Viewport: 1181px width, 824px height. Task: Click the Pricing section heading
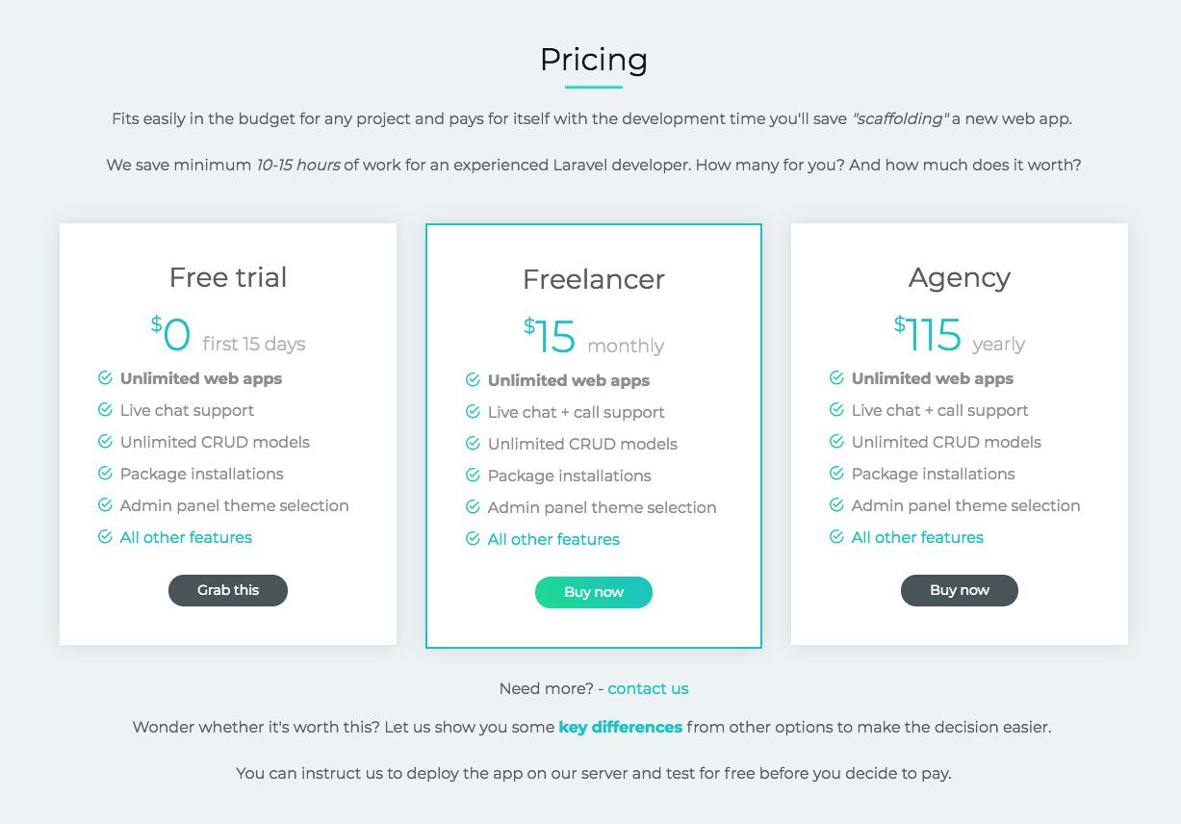pyautogui.click(x=593, y=60)
